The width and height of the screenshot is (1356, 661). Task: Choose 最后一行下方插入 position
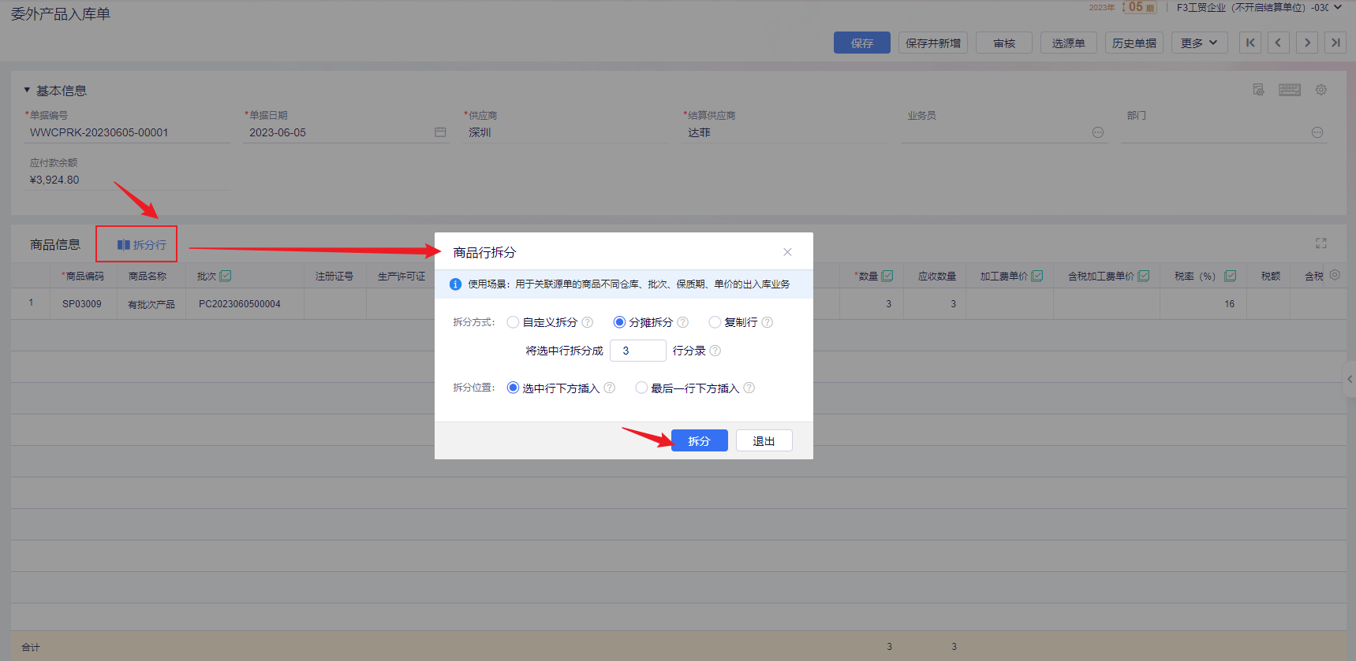click(x=641, y=388)
